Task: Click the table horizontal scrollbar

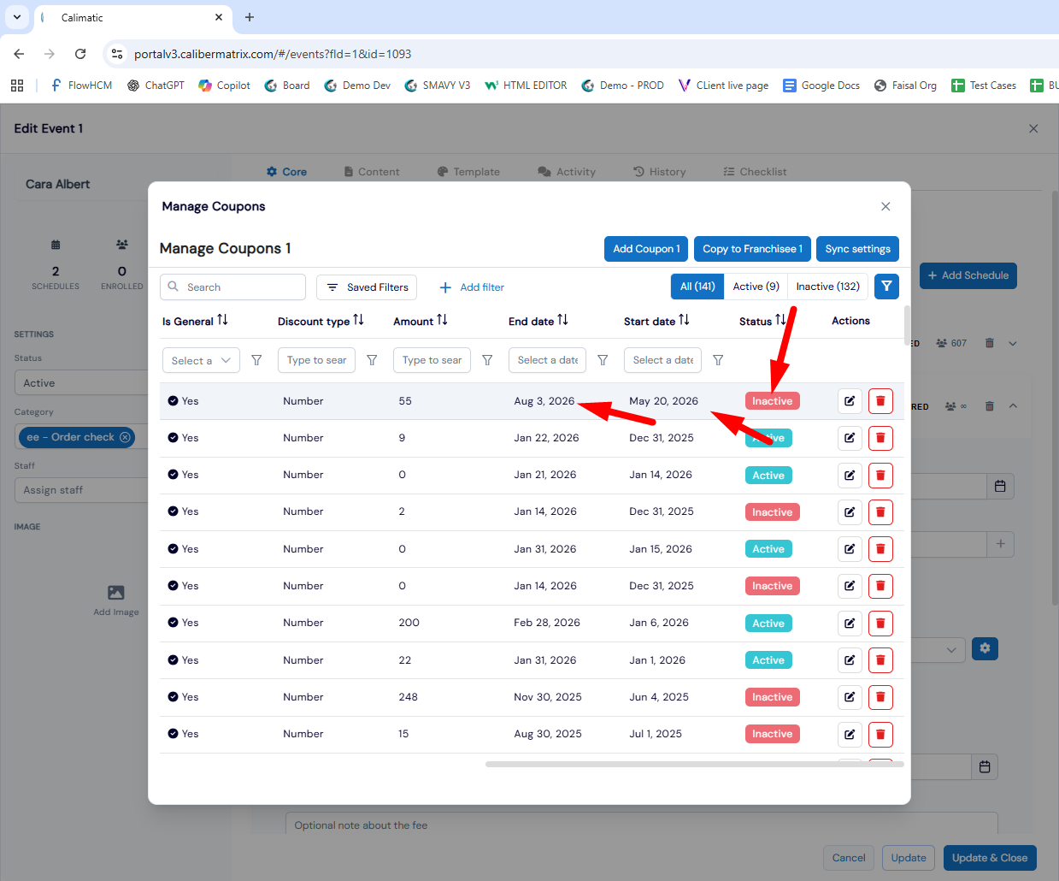Action: pos(694,764)
